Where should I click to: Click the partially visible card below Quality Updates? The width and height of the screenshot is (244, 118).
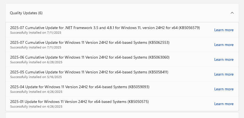[x=122, y=115]
